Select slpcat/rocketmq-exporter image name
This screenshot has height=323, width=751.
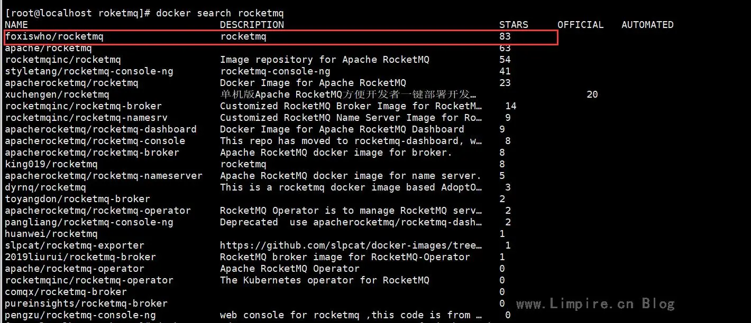coord(75,245)
